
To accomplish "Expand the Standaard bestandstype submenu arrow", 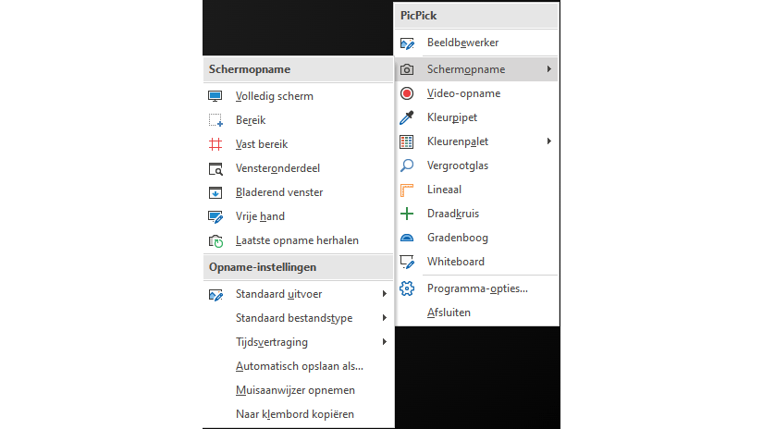I will coord(385,318).
